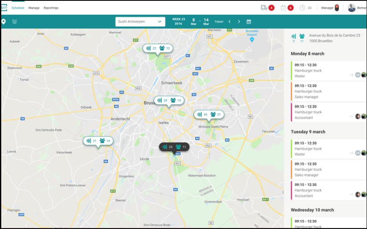Click the Schaerbeek label on the map
This screenshot has height=229, width=367.
pyautogui.click(x=172, y=83)
